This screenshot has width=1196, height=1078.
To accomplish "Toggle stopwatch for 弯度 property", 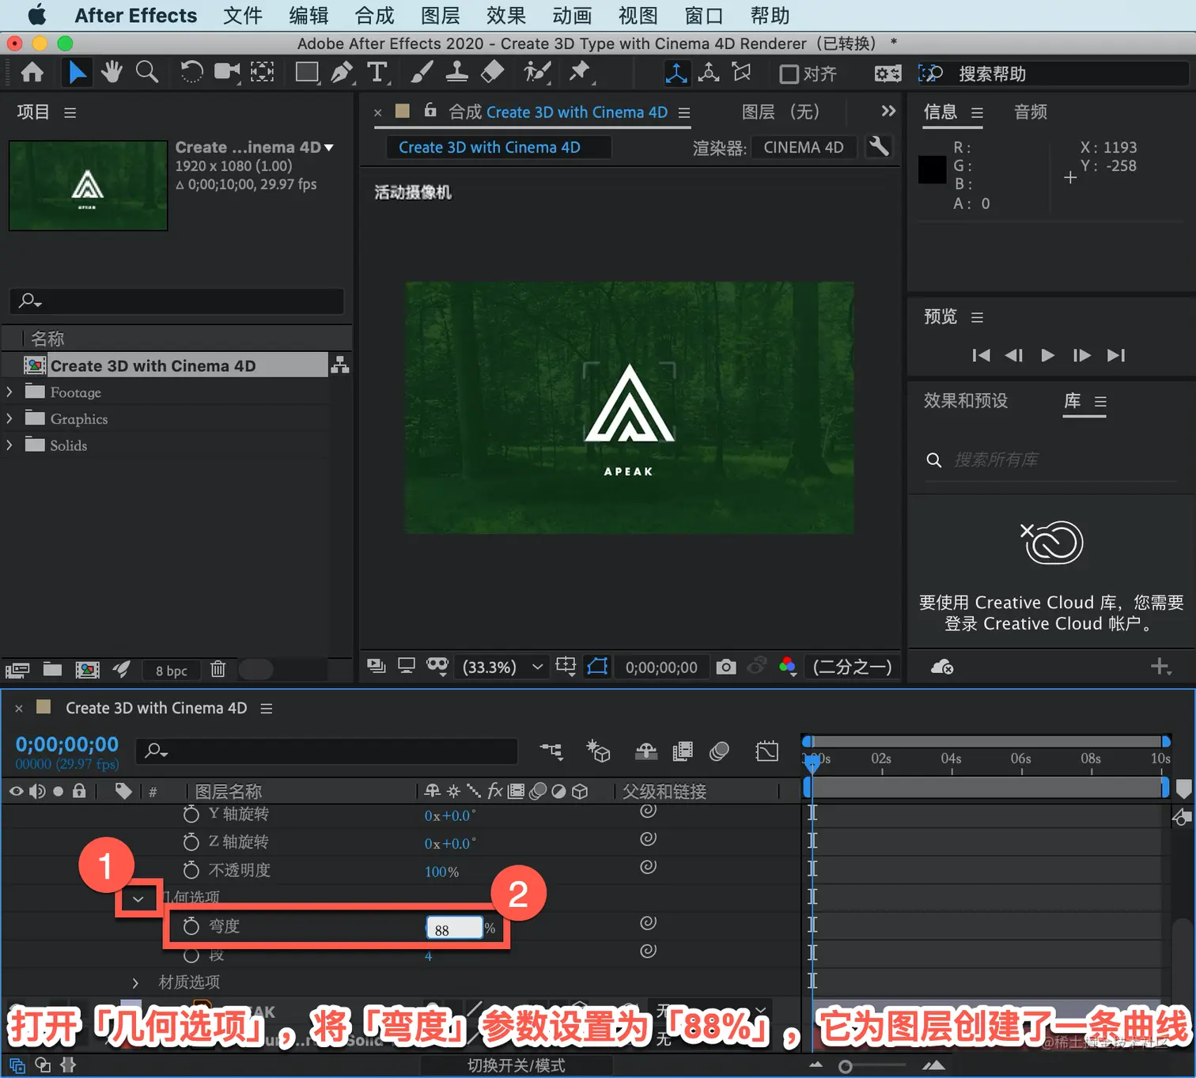I will [x=191, y=926].
